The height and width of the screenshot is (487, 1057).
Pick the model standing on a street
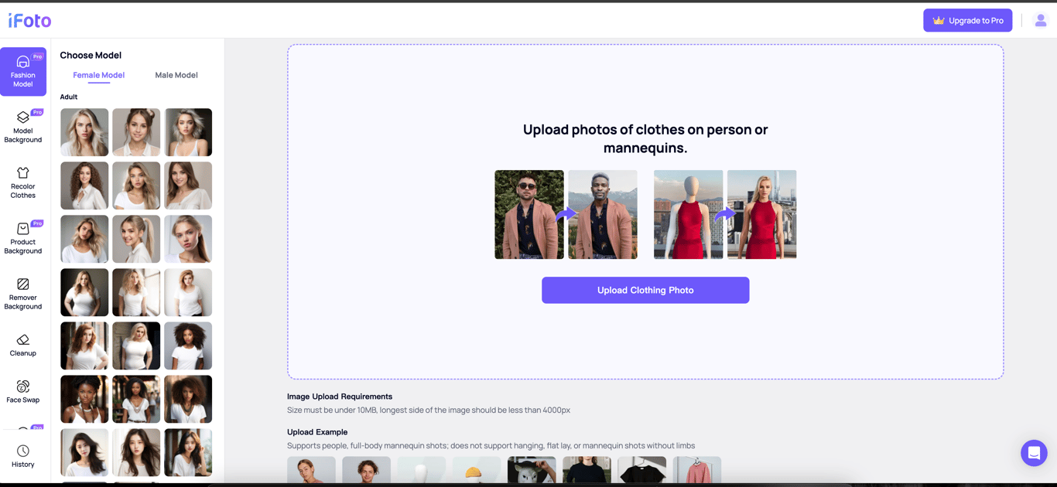click(136, 399)
